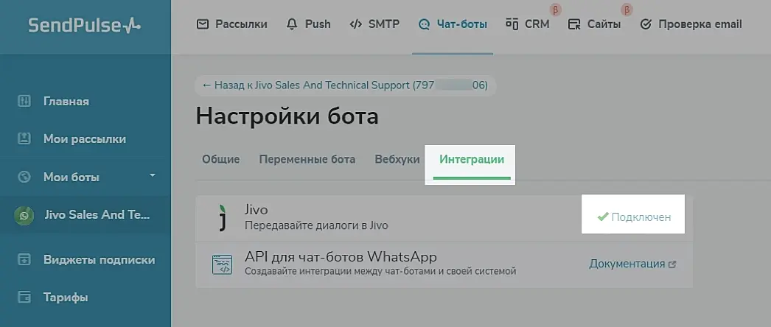The height and width of the screenshot is (327, 771).
Task: Click the text Передавайте диалоги в Jivo
Action: (x=316, y=226)
